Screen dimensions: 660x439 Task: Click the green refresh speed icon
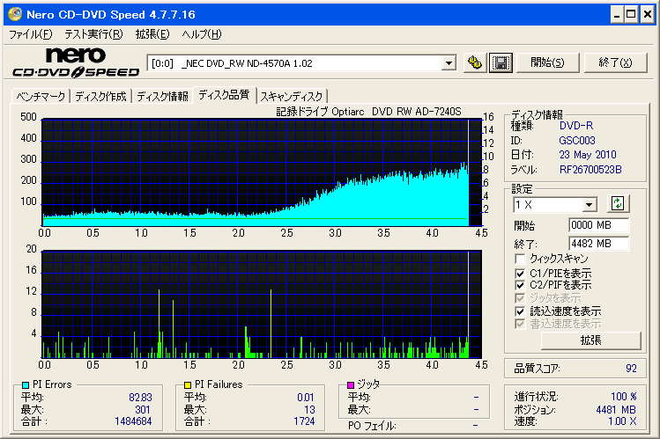point(618,204)
